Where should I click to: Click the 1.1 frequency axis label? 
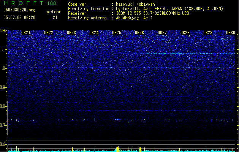coord(3,49)
